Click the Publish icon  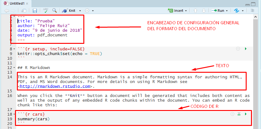tap(237, 11)
